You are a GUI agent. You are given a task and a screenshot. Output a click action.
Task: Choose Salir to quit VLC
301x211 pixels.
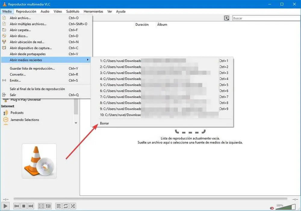coord(46,95)
